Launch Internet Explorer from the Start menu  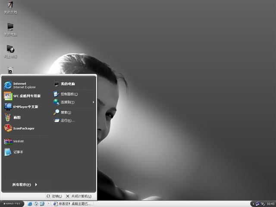point(25,85)
